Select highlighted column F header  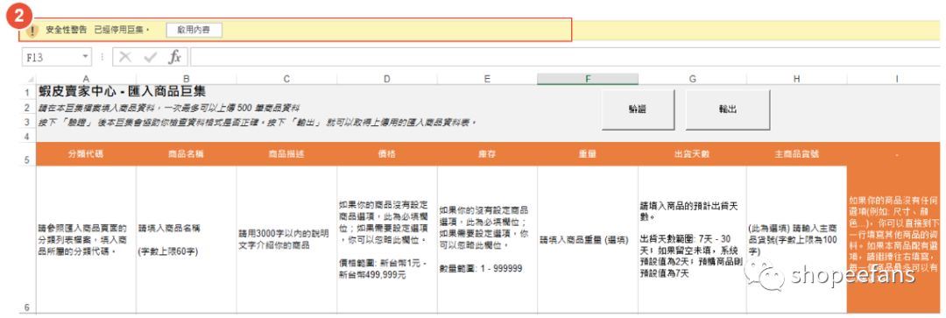[x=587, y=79]
